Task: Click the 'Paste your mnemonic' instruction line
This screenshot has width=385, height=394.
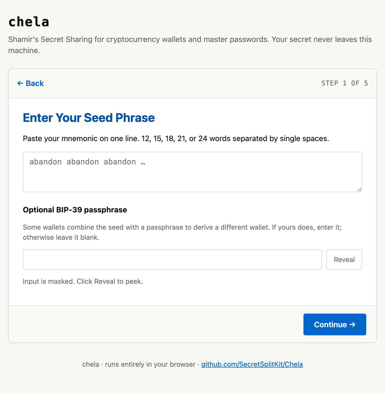Action: 176,139
